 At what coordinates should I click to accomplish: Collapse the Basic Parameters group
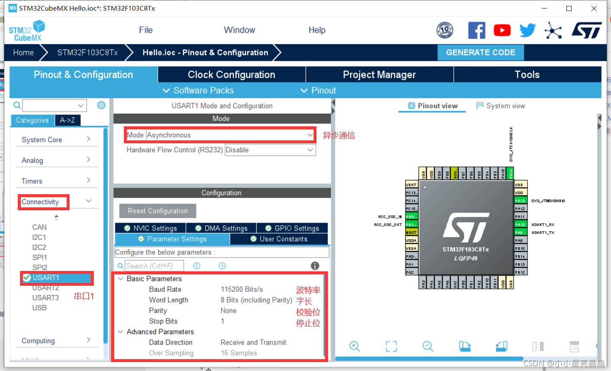[x=121, y=279]
